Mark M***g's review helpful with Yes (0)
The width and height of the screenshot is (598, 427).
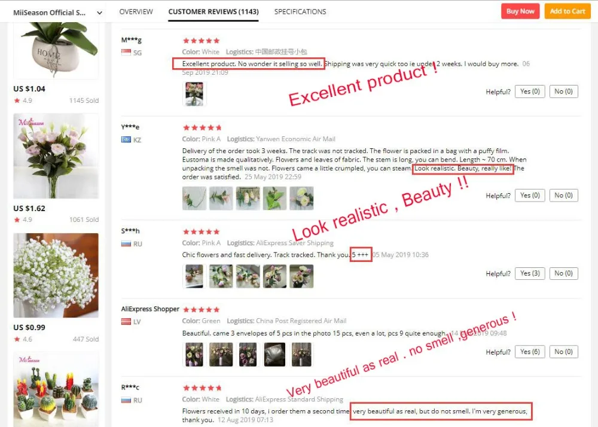click(x=530, y=91)
